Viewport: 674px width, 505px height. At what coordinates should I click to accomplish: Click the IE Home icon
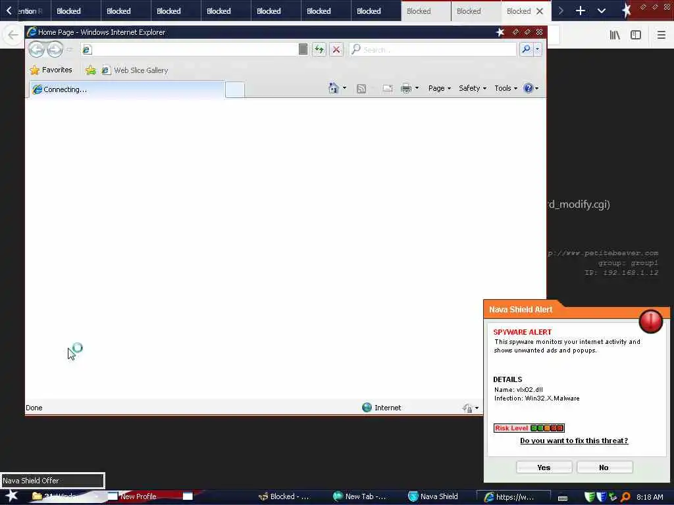tap(333, 88)
